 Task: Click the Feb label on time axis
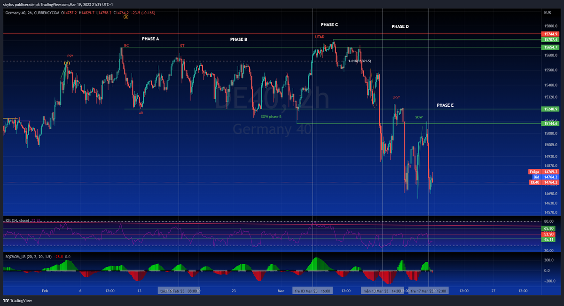pyautogui.click(x=45, y=291)
